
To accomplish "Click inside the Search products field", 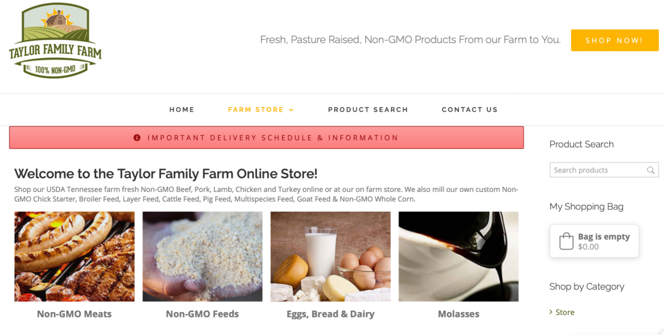I will tap(597, 170).
